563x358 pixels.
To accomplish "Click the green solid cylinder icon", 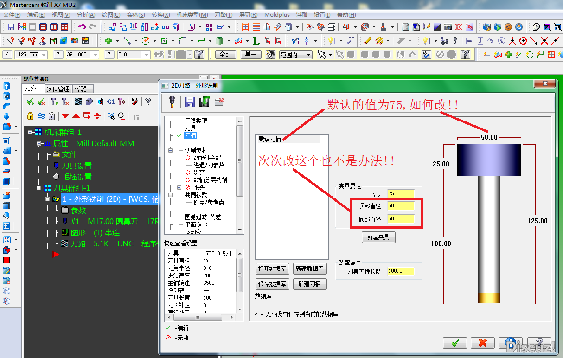I will coord(220,41).
